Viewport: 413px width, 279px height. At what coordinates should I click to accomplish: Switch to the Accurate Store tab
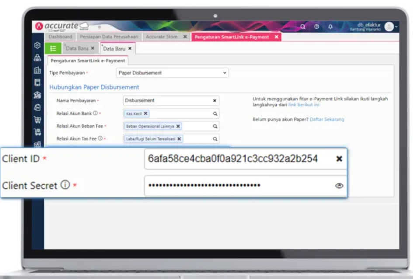click(x=162, y=37)
